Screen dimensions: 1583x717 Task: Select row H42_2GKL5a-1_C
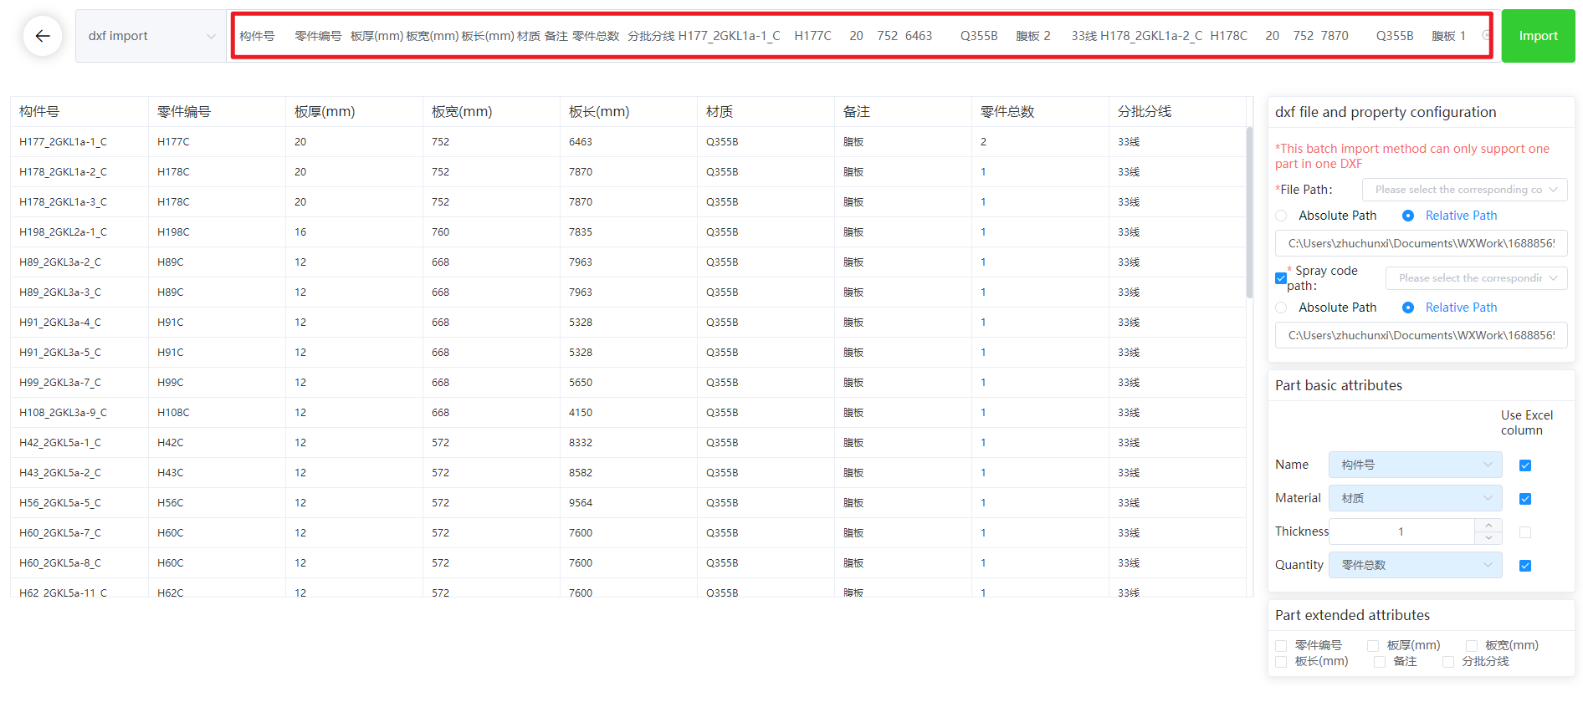pos(628,443)
